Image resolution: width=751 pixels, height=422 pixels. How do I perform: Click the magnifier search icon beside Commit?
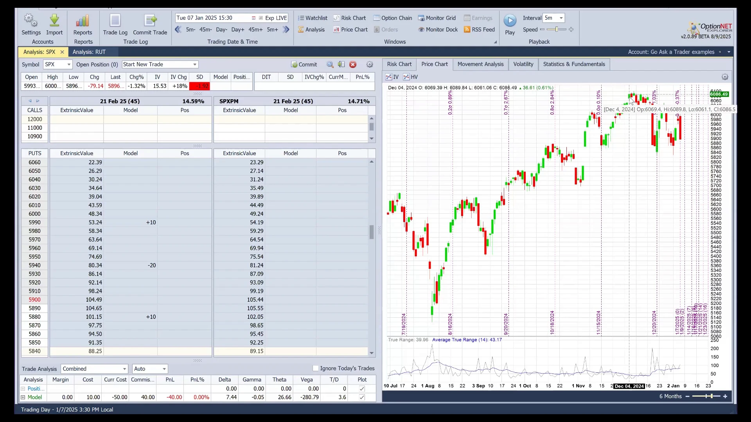330,64
